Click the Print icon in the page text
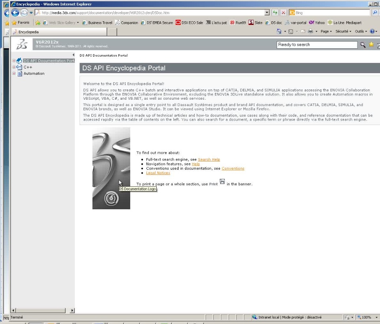380x324 pixels. pos(222,181)
